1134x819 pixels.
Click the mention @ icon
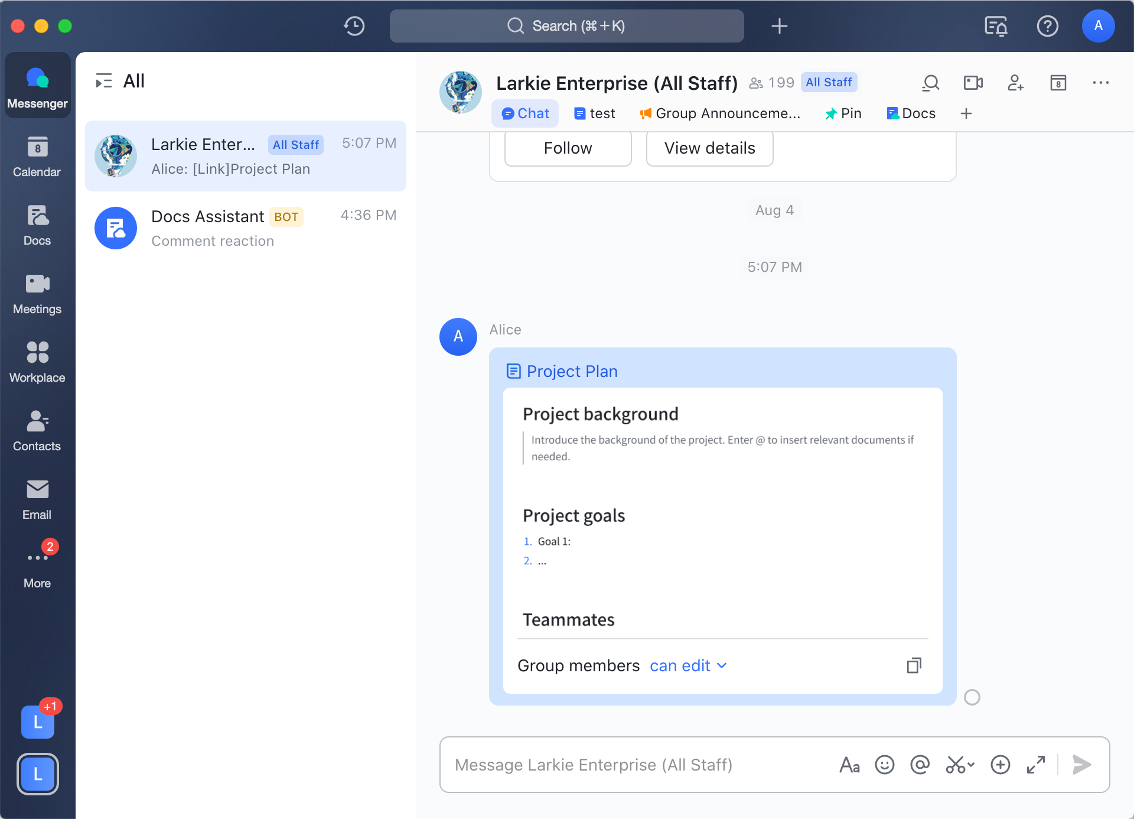920,765
